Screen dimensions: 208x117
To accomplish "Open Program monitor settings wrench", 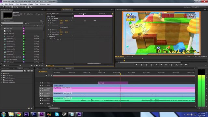I will point(196,57).
